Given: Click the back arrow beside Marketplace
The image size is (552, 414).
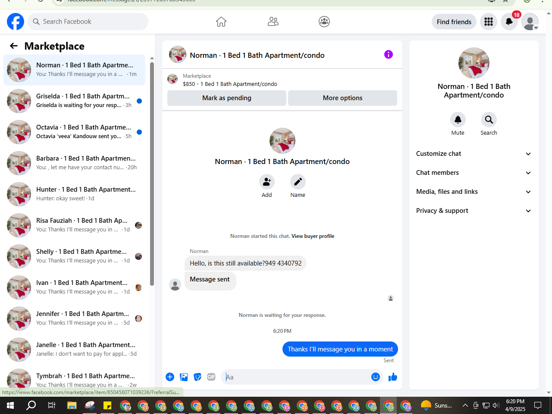Looking at the screenshot, I should pos(14,46).
